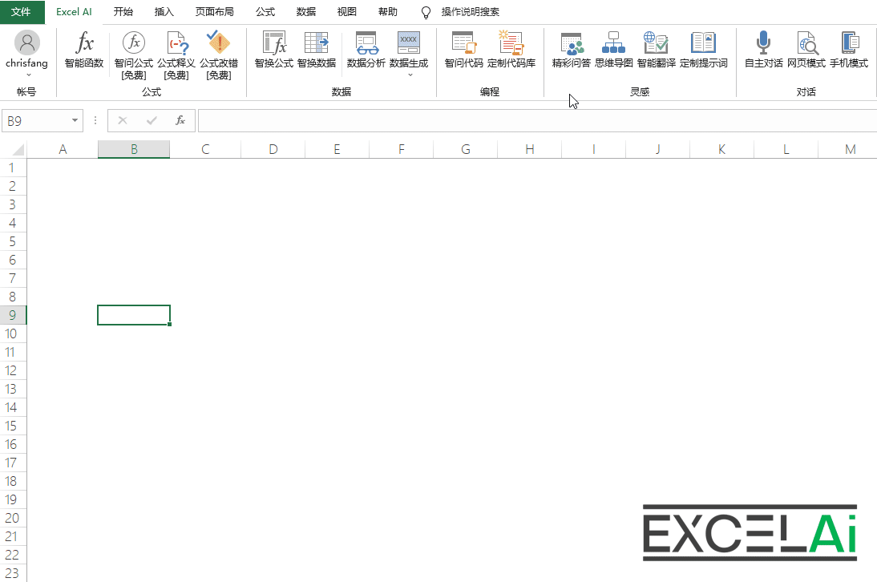877x582 pixels.
Task: Select row 1 header
Action: [12, 168]
